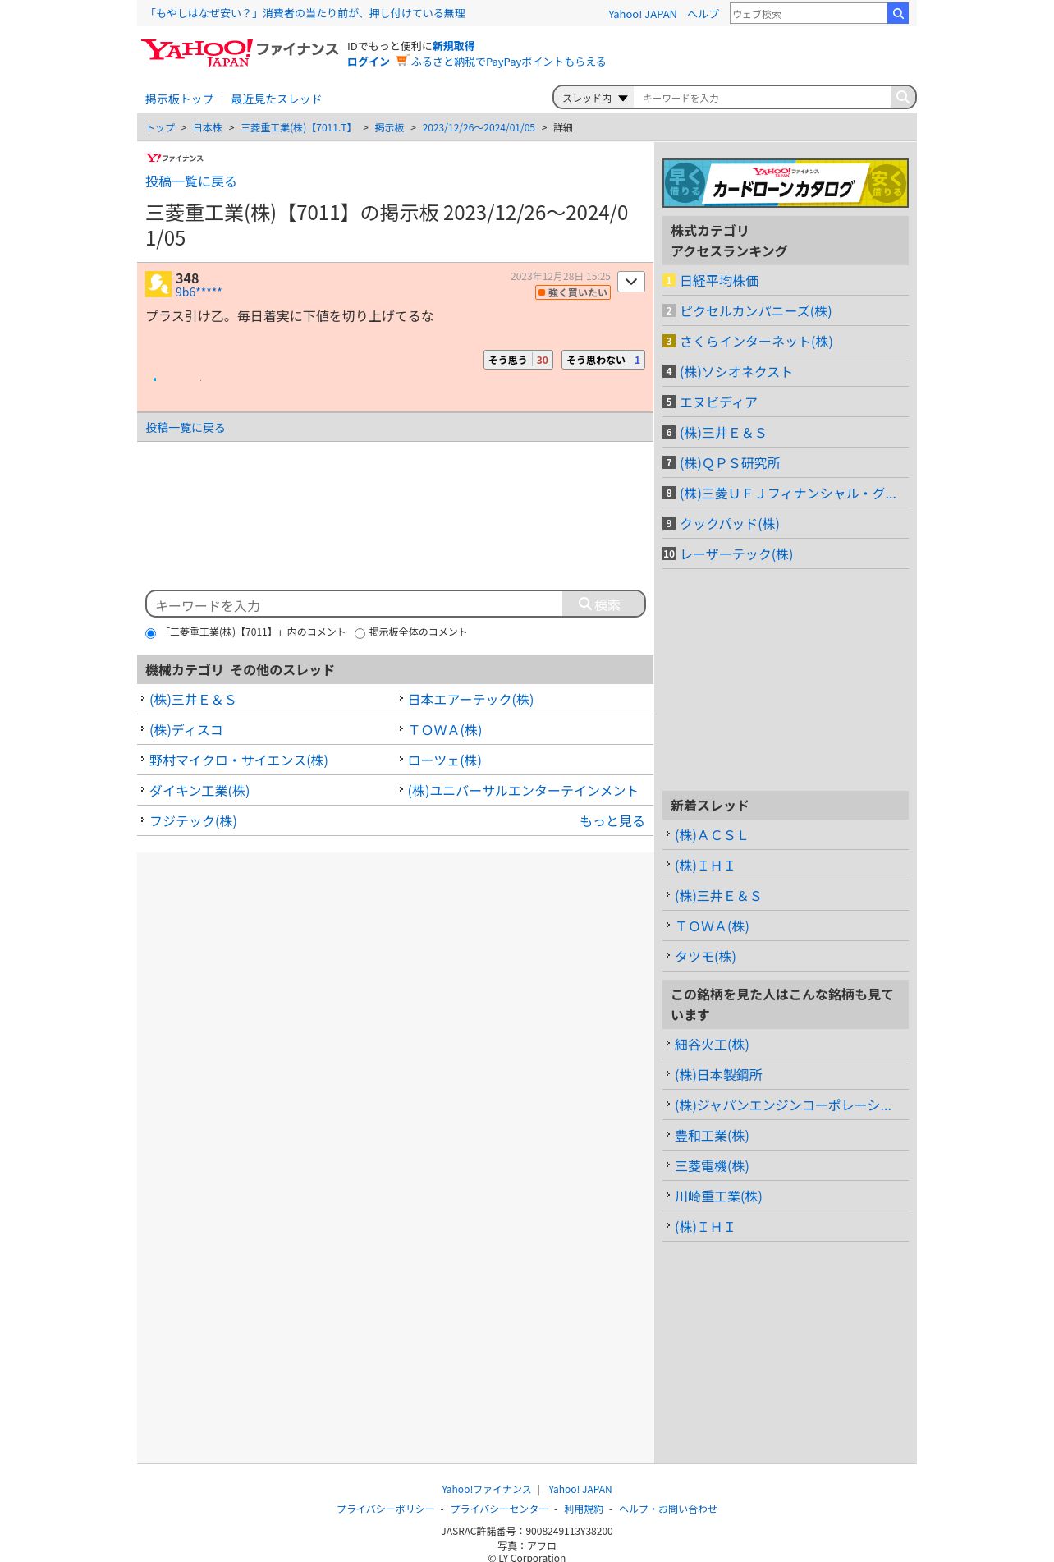Viewport: 1054px width, 1562px height.
Task: Click プライバシーポリシー footer link
Action: [x=386, y=1509]
